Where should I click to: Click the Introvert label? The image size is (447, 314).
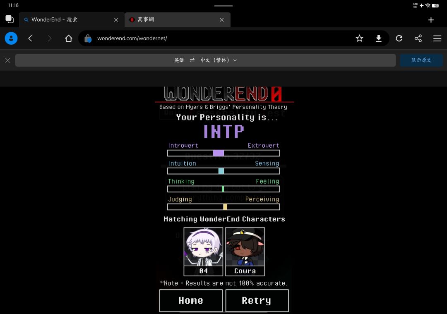point(183,145)
